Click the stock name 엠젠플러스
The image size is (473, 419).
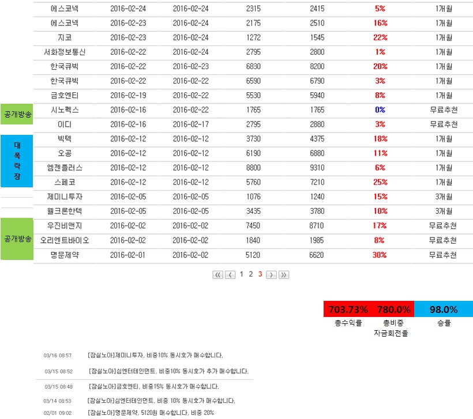(65, 168)
